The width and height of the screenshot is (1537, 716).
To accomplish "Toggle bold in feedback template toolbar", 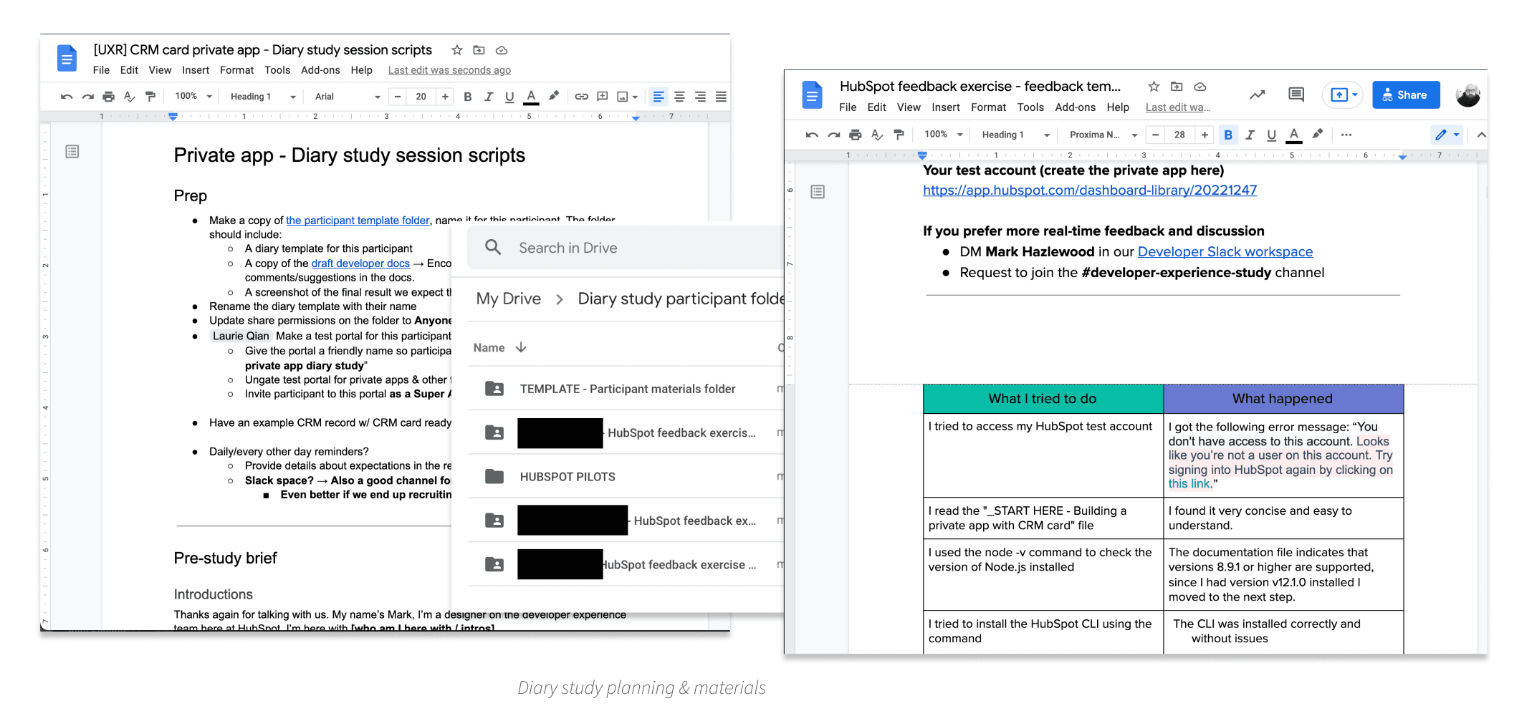I will [1227, 135].
